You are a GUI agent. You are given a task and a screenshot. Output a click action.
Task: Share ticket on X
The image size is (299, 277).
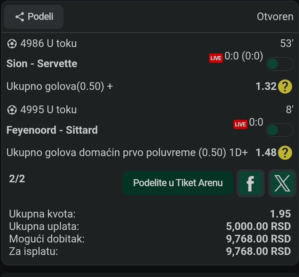pos(282,183)
